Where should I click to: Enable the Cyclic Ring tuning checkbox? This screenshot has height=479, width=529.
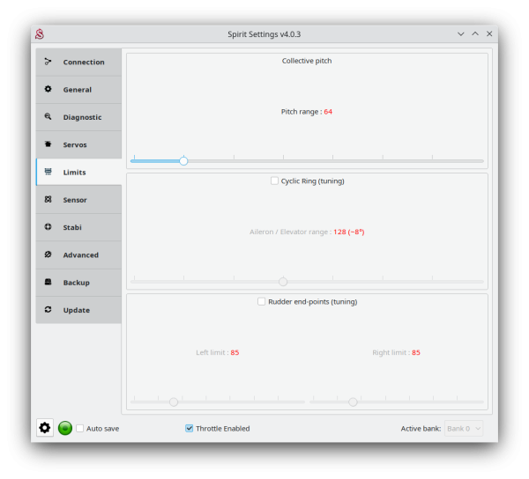coord(274,181)
